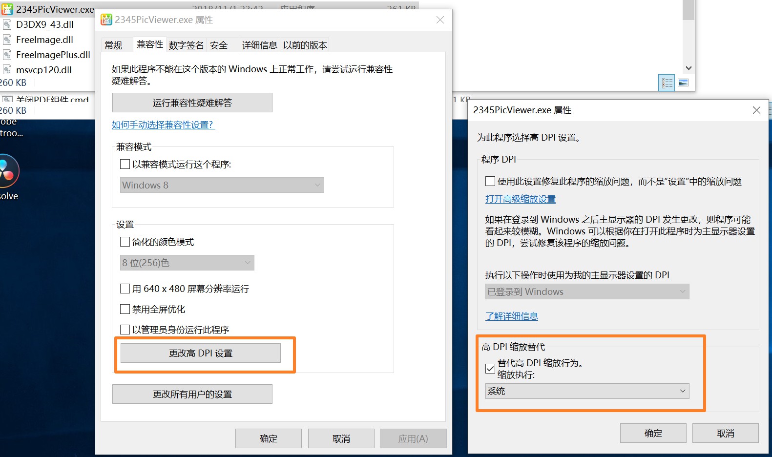Check disable fullscreen optimizations (禁用全屏优化)

click(125, 309)
